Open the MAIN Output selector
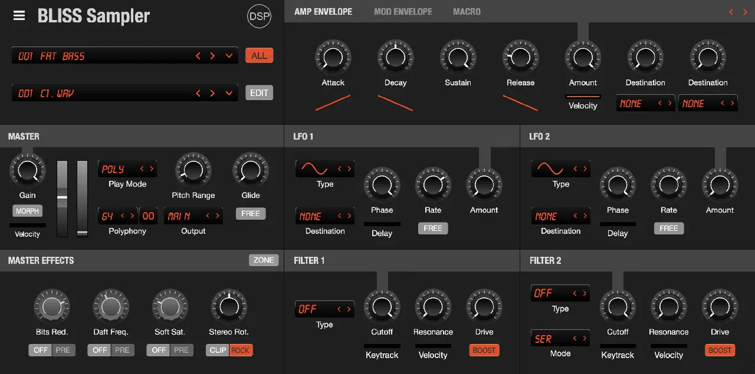755x374 pixels. coord(193,216)
